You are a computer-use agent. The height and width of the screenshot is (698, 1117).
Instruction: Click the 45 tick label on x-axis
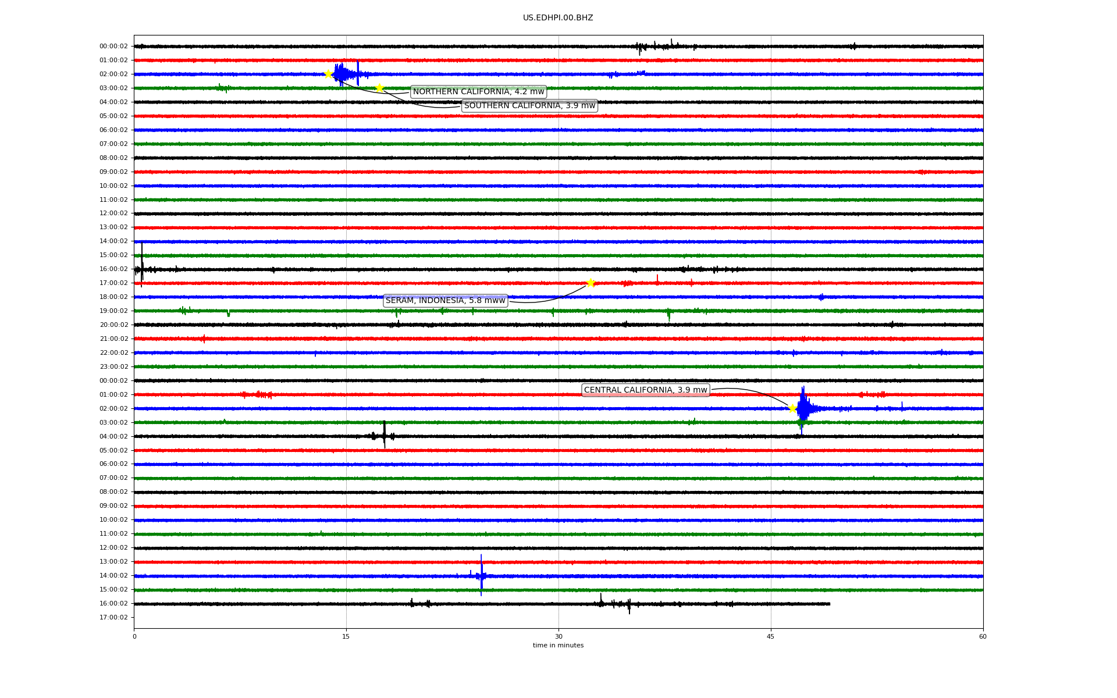pyautogui.click(x=770, y=636)
